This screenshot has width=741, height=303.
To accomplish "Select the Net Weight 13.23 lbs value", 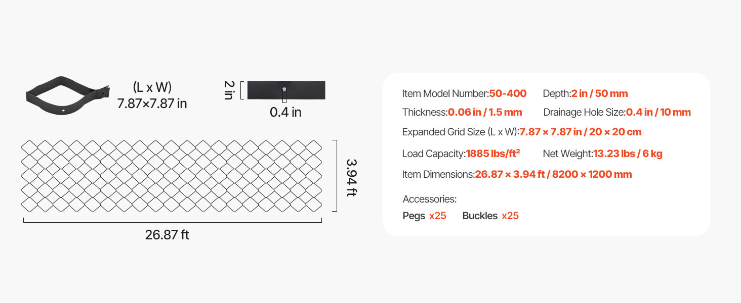I will 628,154.
